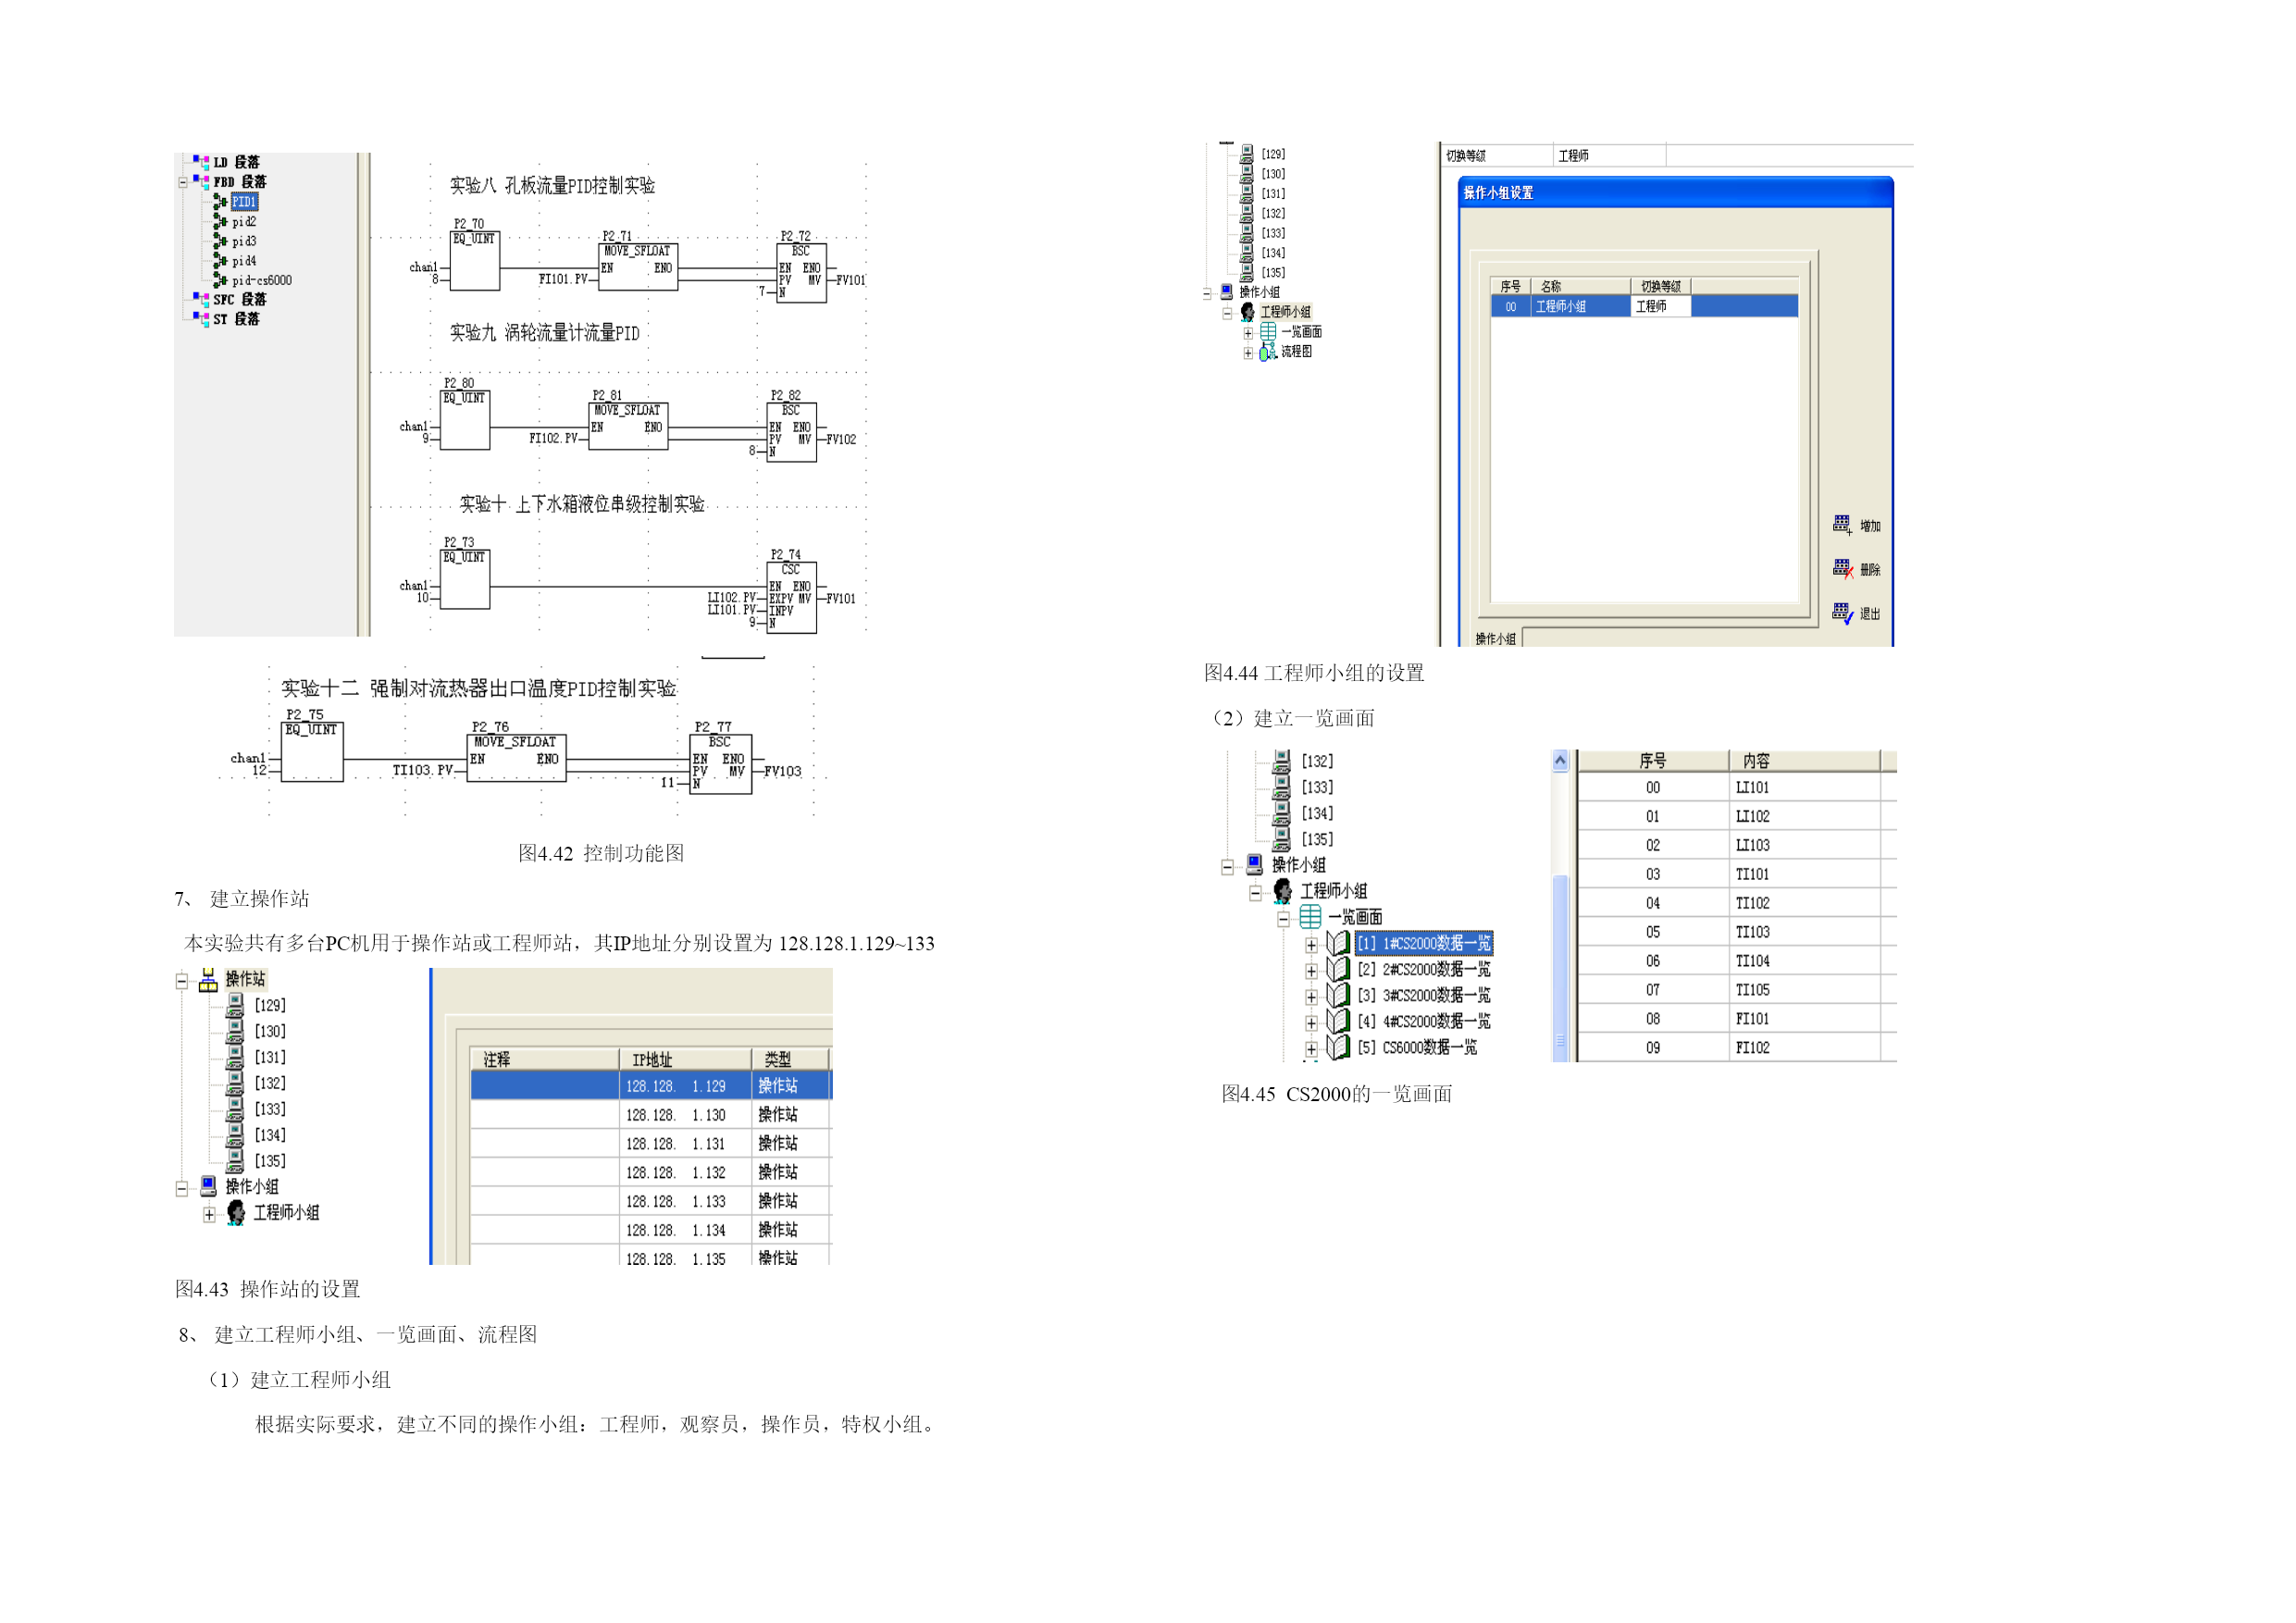The image size is (2296, 1623).
Task: Click the FBD 段落 section icon
Action: [201, 181]
